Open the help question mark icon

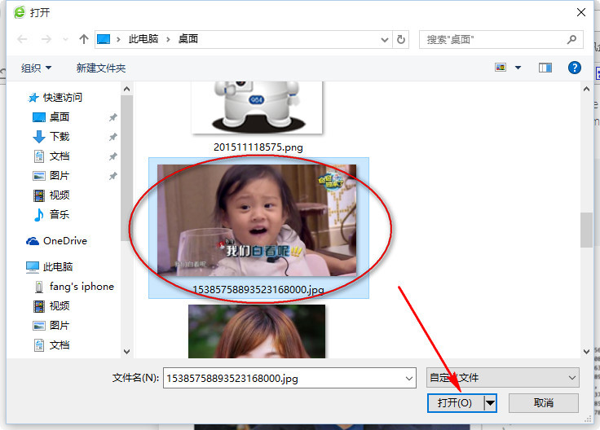(575, 68)
